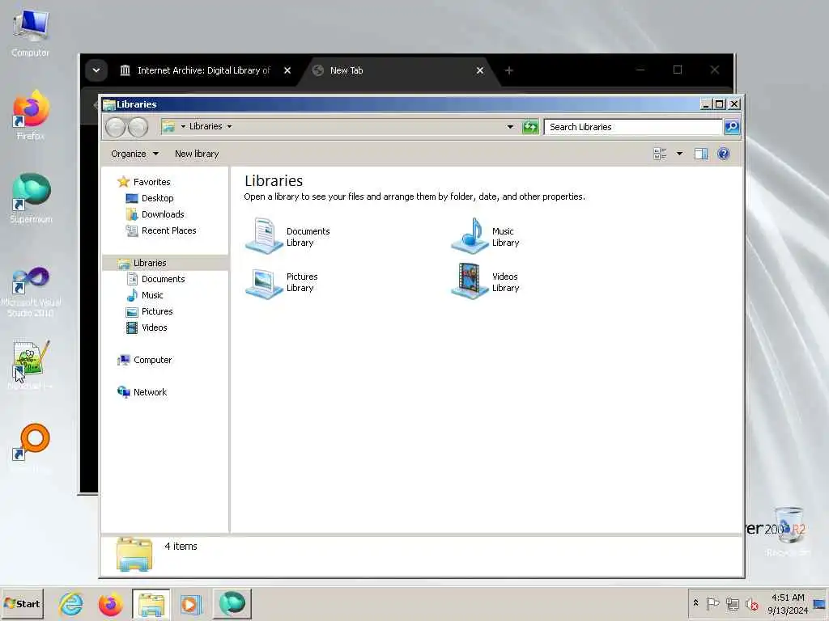Change the view with view icon
Screen dimensions: 829x621
click(x=660, y=154)
